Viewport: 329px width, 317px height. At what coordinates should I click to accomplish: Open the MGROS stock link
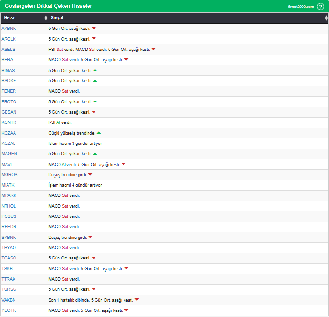coord(10,175)
